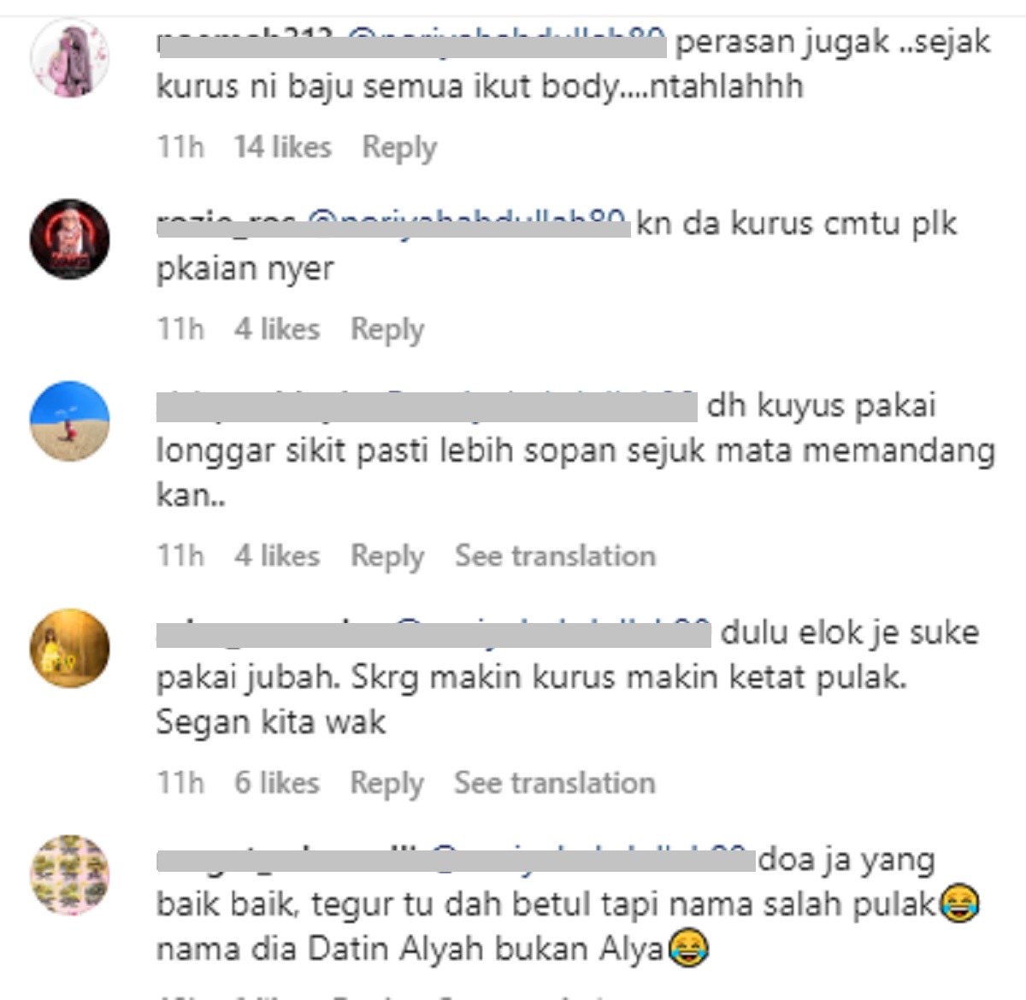Viewport: 1026px width, 1000px height.
Task: Click 11h timestamp on 'pakai jubah' comment
Action: [x=180, y=783]
